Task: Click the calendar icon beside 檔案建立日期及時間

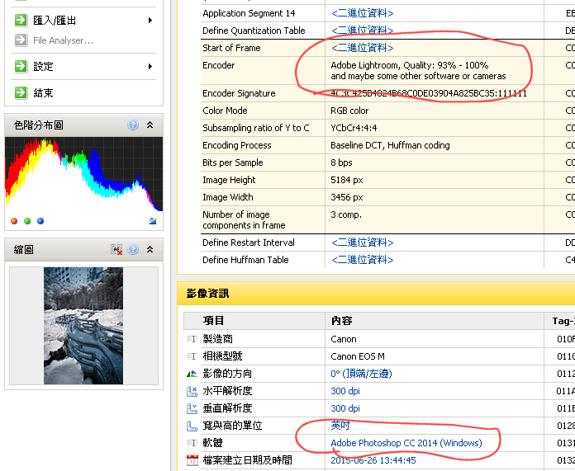Action: click(x=192, y=460)
